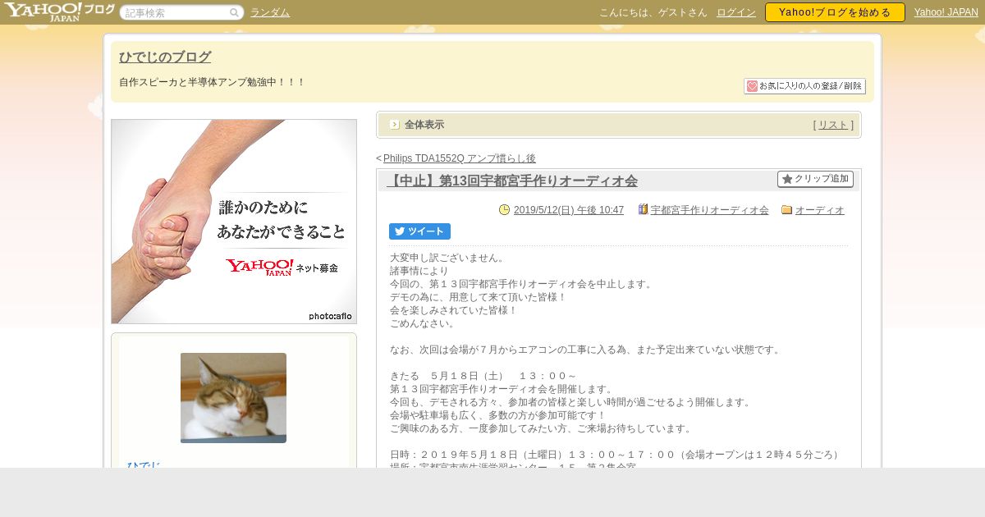Click the text こんにちは、ゲストさん
The height and width of the screenshot is (517, 985).
tap(653, 12)
